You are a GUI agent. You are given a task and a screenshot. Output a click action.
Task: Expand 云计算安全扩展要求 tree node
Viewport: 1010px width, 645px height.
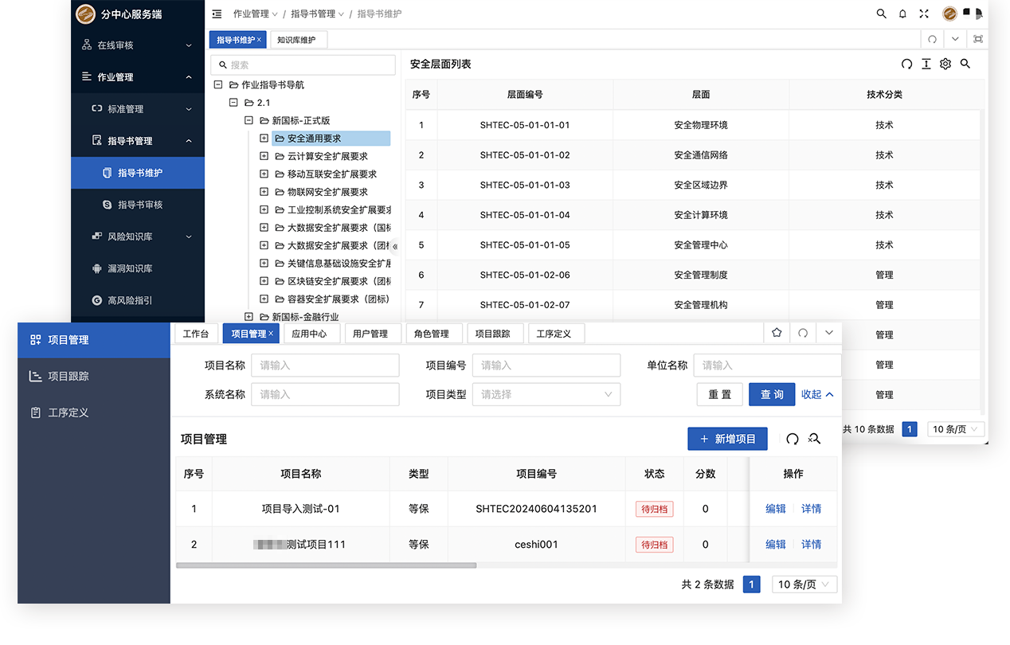point(264,156)
